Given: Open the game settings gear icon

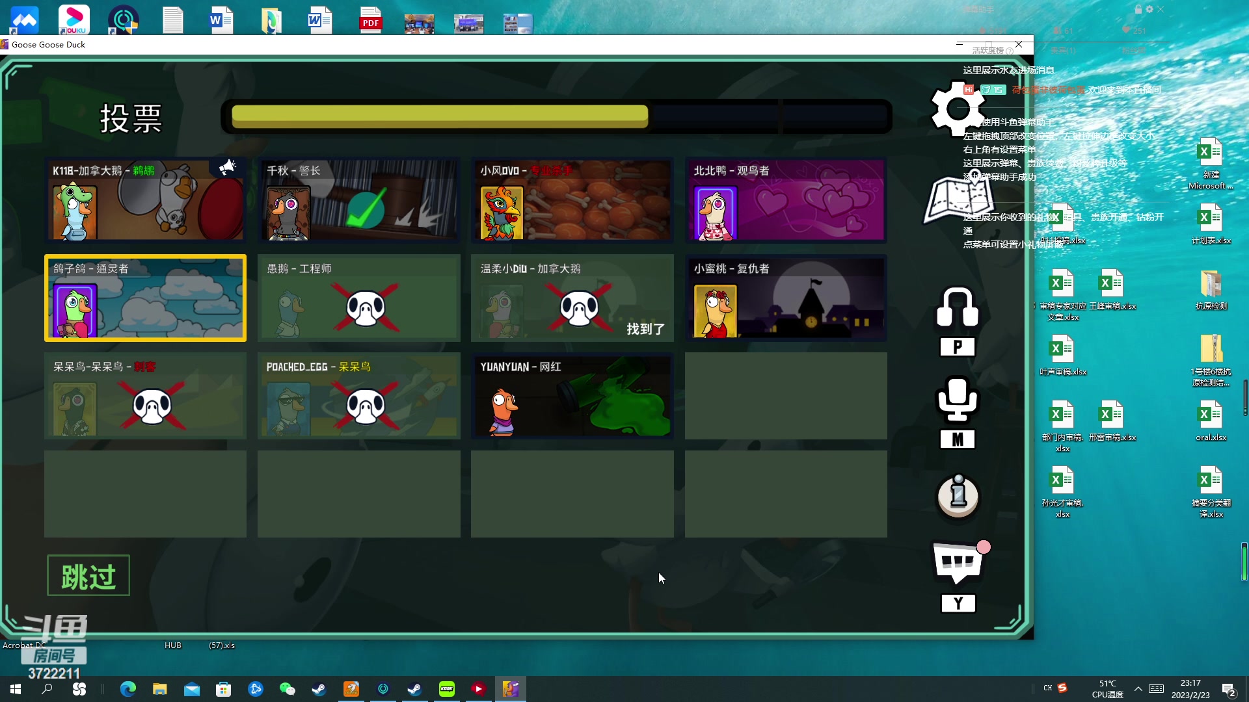Looking at the screenshot, I should click(958, 109).
